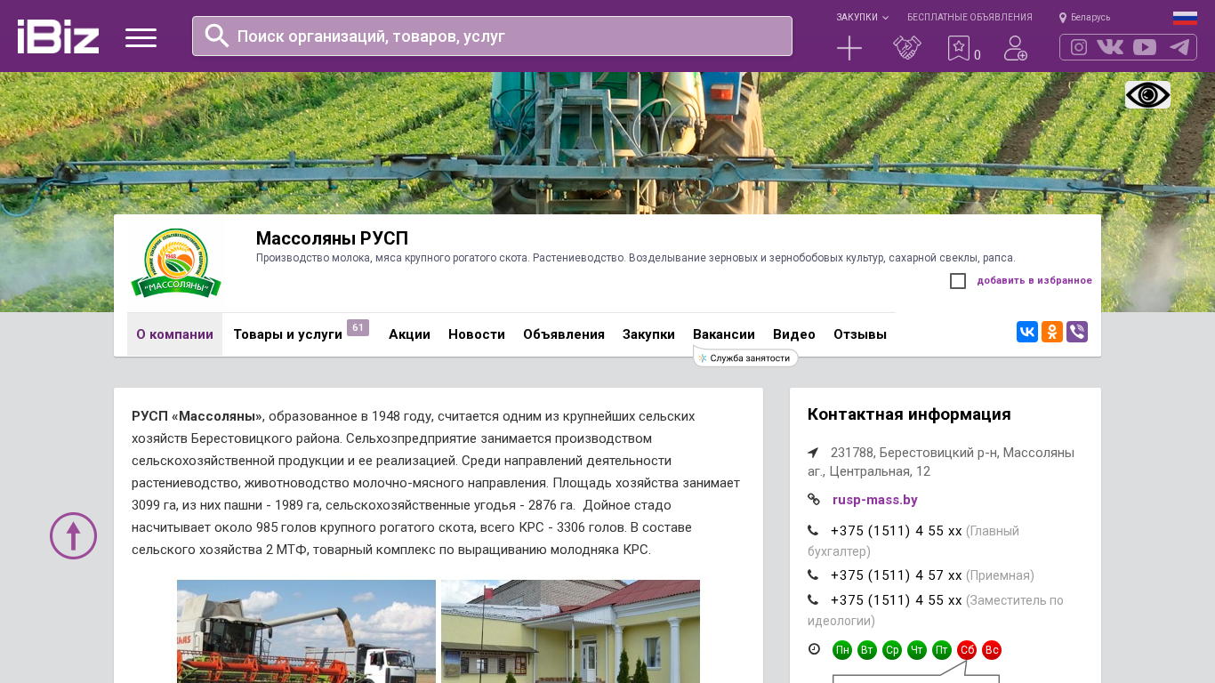Share the company page on Odnoklassniki
This screenshot has width=1215, height=683.
(x=1052, y=332)
